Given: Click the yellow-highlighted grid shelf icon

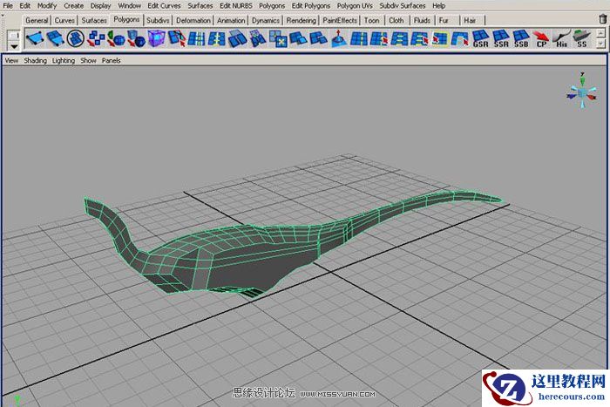Looking at the screenshot, I should click(x=439, y=38).
